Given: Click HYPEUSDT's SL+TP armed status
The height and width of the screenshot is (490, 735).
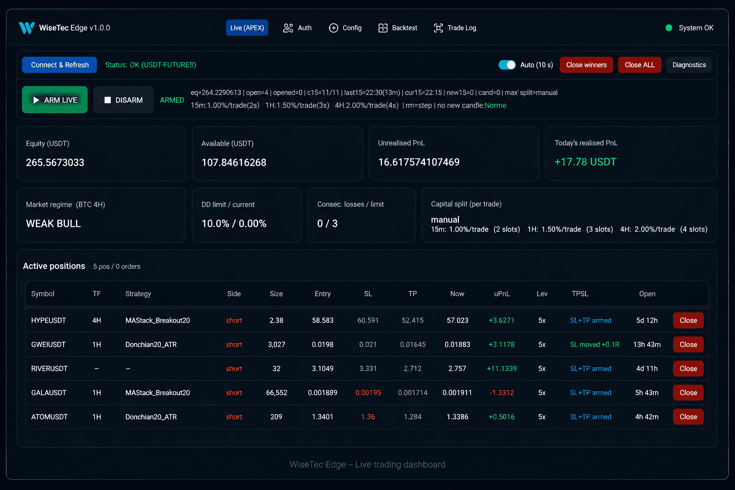Looking at the screenshot, I should (590, 321).
